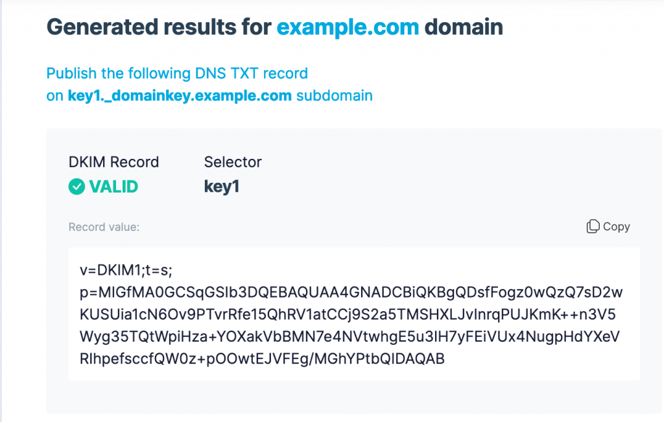Click the Selector label
The width and height of the screenshot is (664, 422).
tap(233, 162)
